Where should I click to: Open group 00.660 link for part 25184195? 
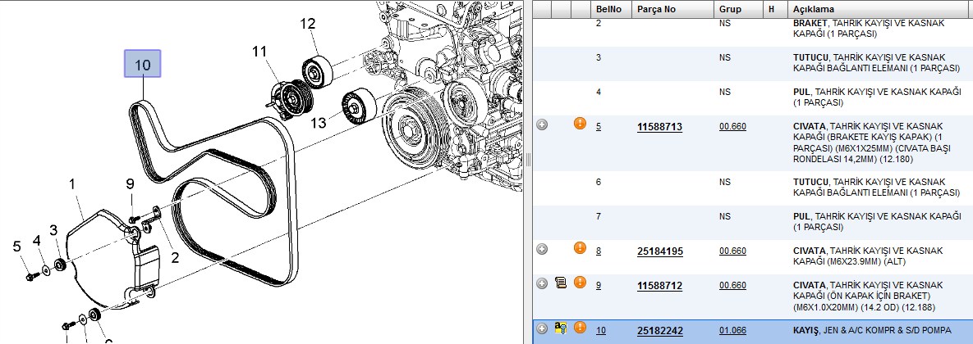pyautogui.click(x=733, y=251)
